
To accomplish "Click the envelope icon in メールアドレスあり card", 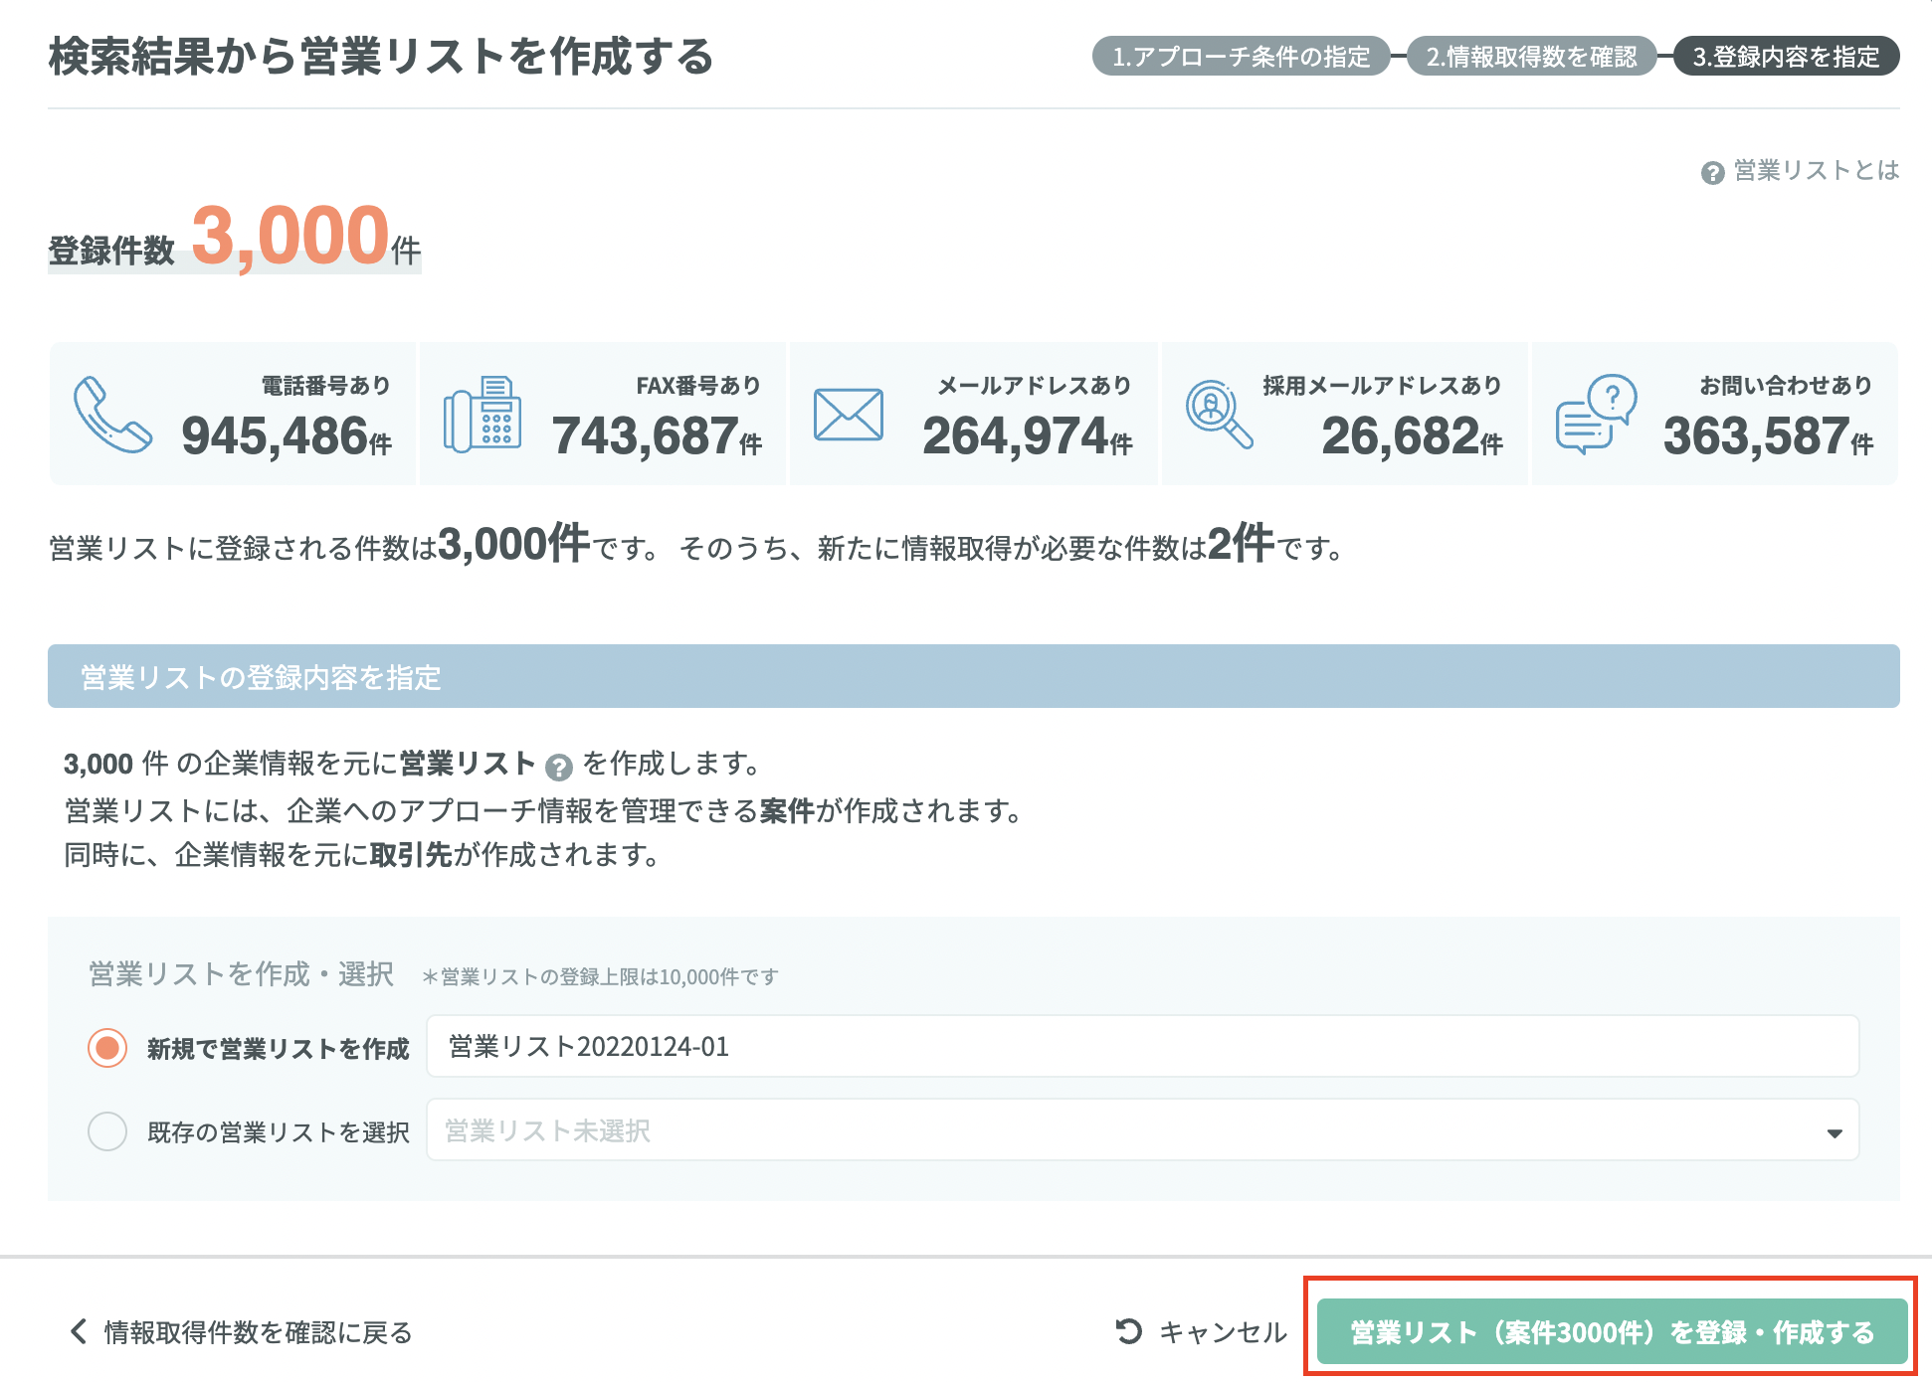I will pos(848,415).
